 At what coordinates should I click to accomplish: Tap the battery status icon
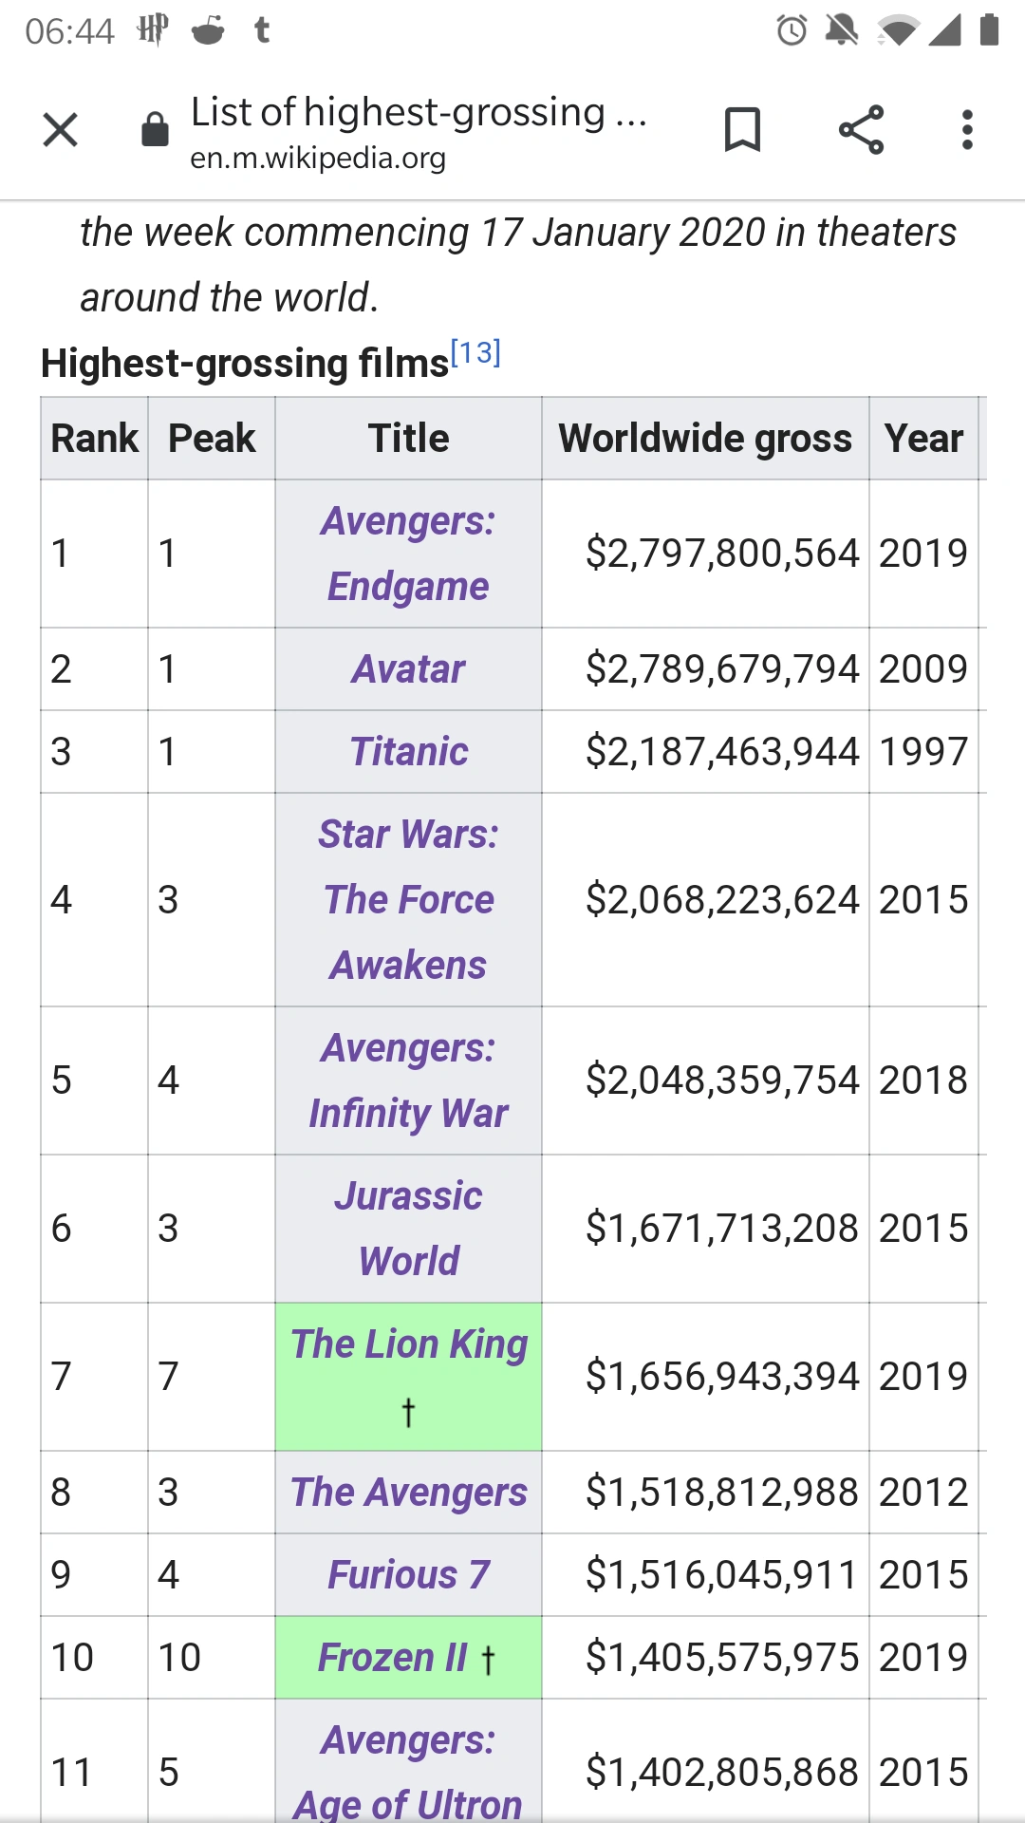(989, 30)
